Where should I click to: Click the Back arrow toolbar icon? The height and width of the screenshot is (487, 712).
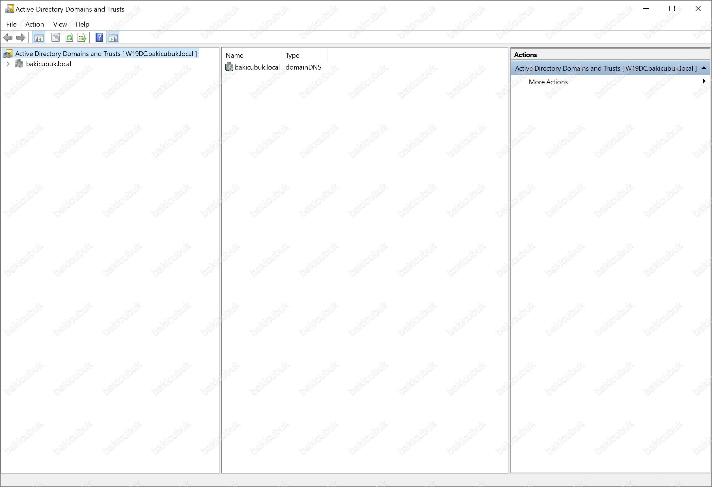point(8,38)
